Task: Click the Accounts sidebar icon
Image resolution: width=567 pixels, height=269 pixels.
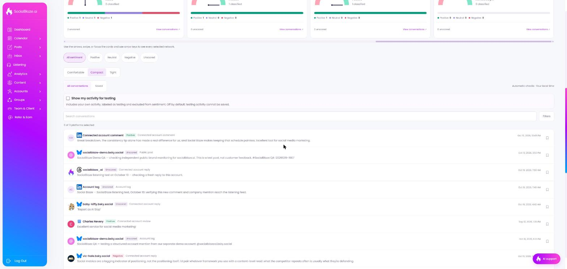Action: click(10, 91)
